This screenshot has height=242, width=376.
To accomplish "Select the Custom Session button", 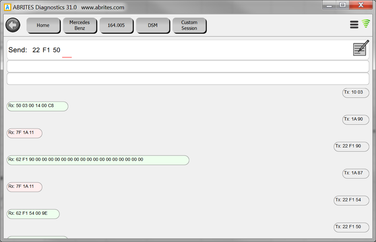I will pos(189,25).
